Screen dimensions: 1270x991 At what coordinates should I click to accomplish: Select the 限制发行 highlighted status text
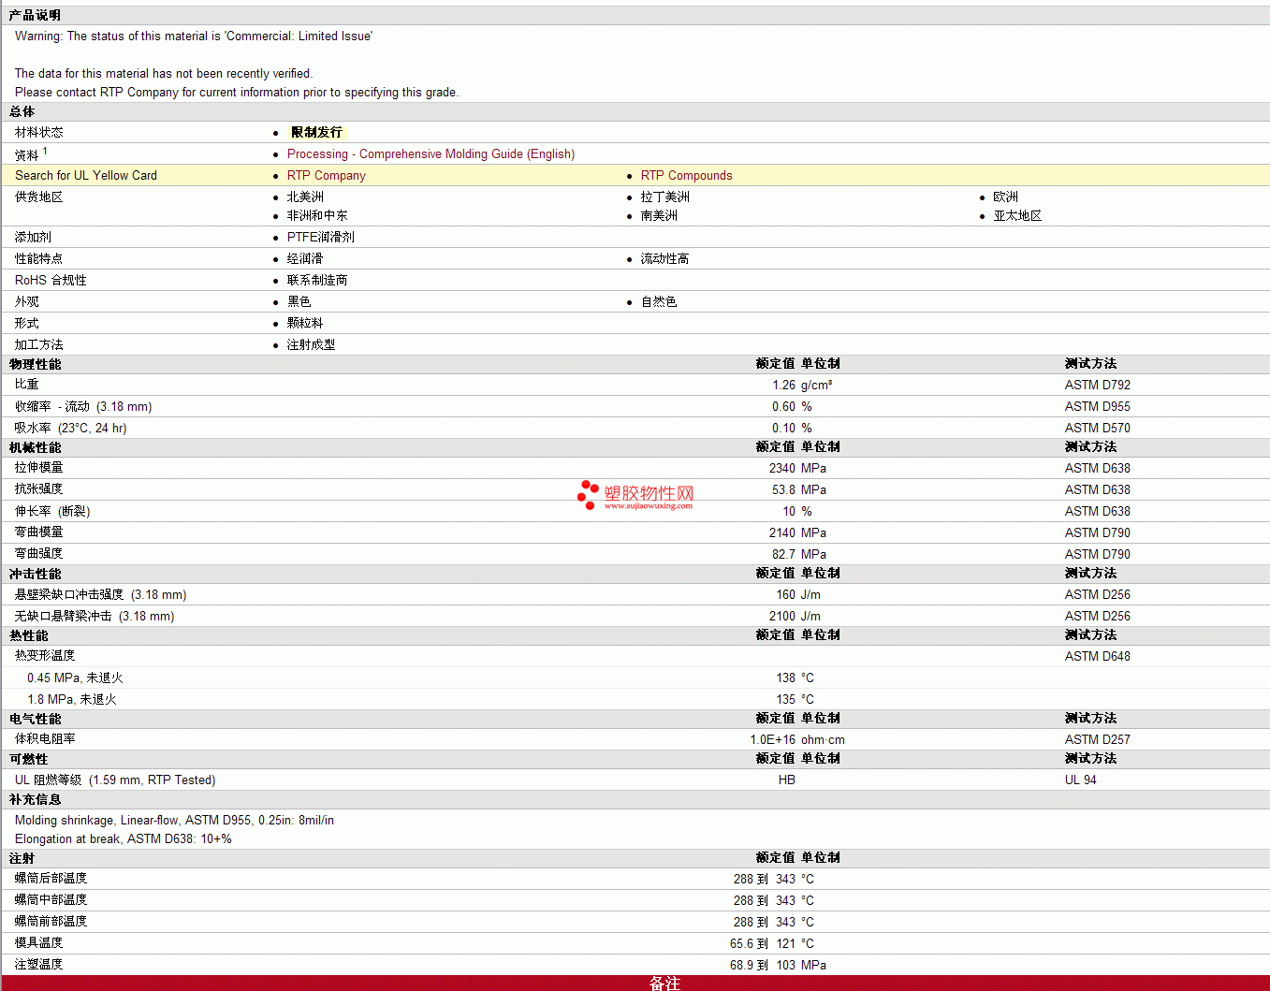pyautogui.click(x=316, y=133)
